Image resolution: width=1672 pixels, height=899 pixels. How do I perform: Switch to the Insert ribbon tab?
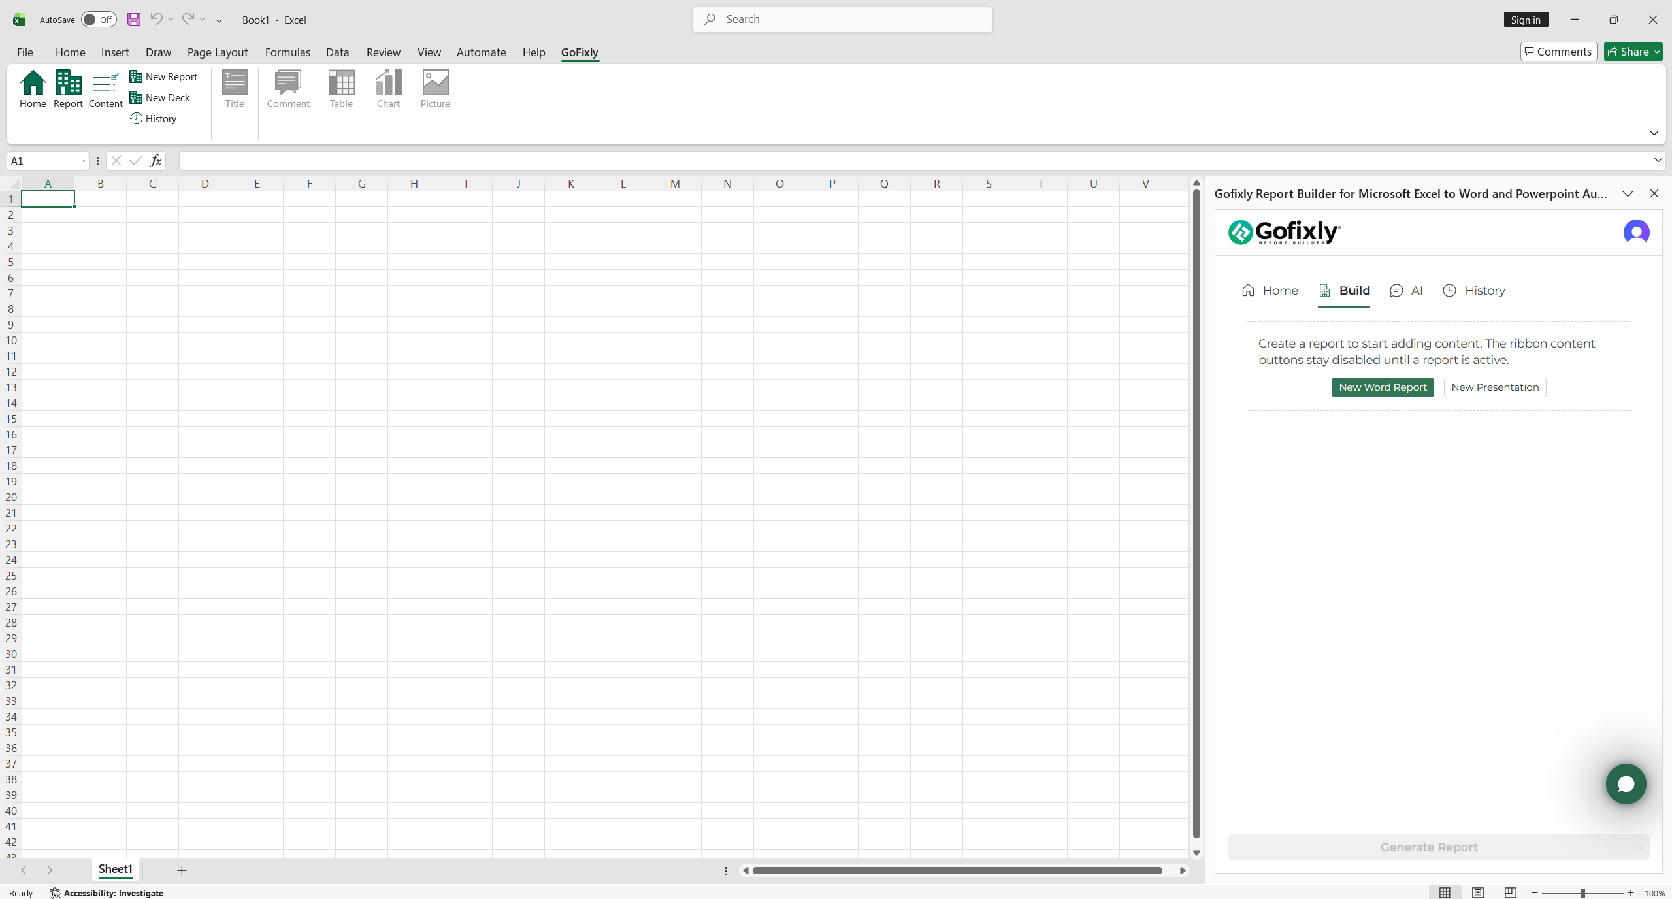click(115, 52)
